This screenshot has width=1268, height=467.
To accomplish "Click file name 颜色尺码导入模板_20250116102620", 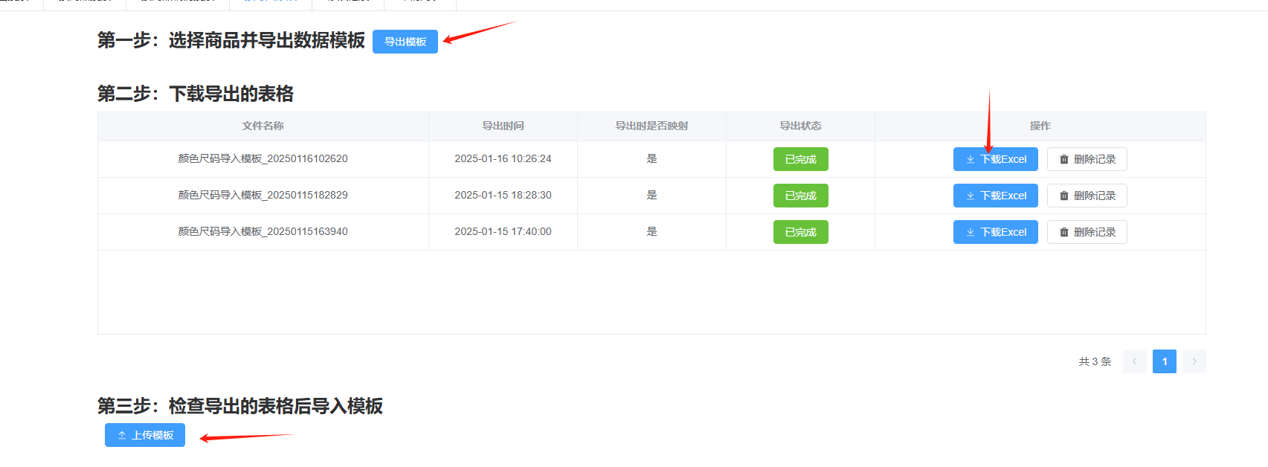I will (263, 158).
